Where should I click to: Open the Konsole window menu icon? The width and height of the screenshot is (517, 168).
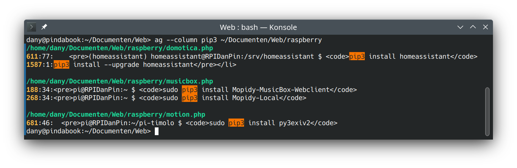pyautogui.click(x=31, y=27)
